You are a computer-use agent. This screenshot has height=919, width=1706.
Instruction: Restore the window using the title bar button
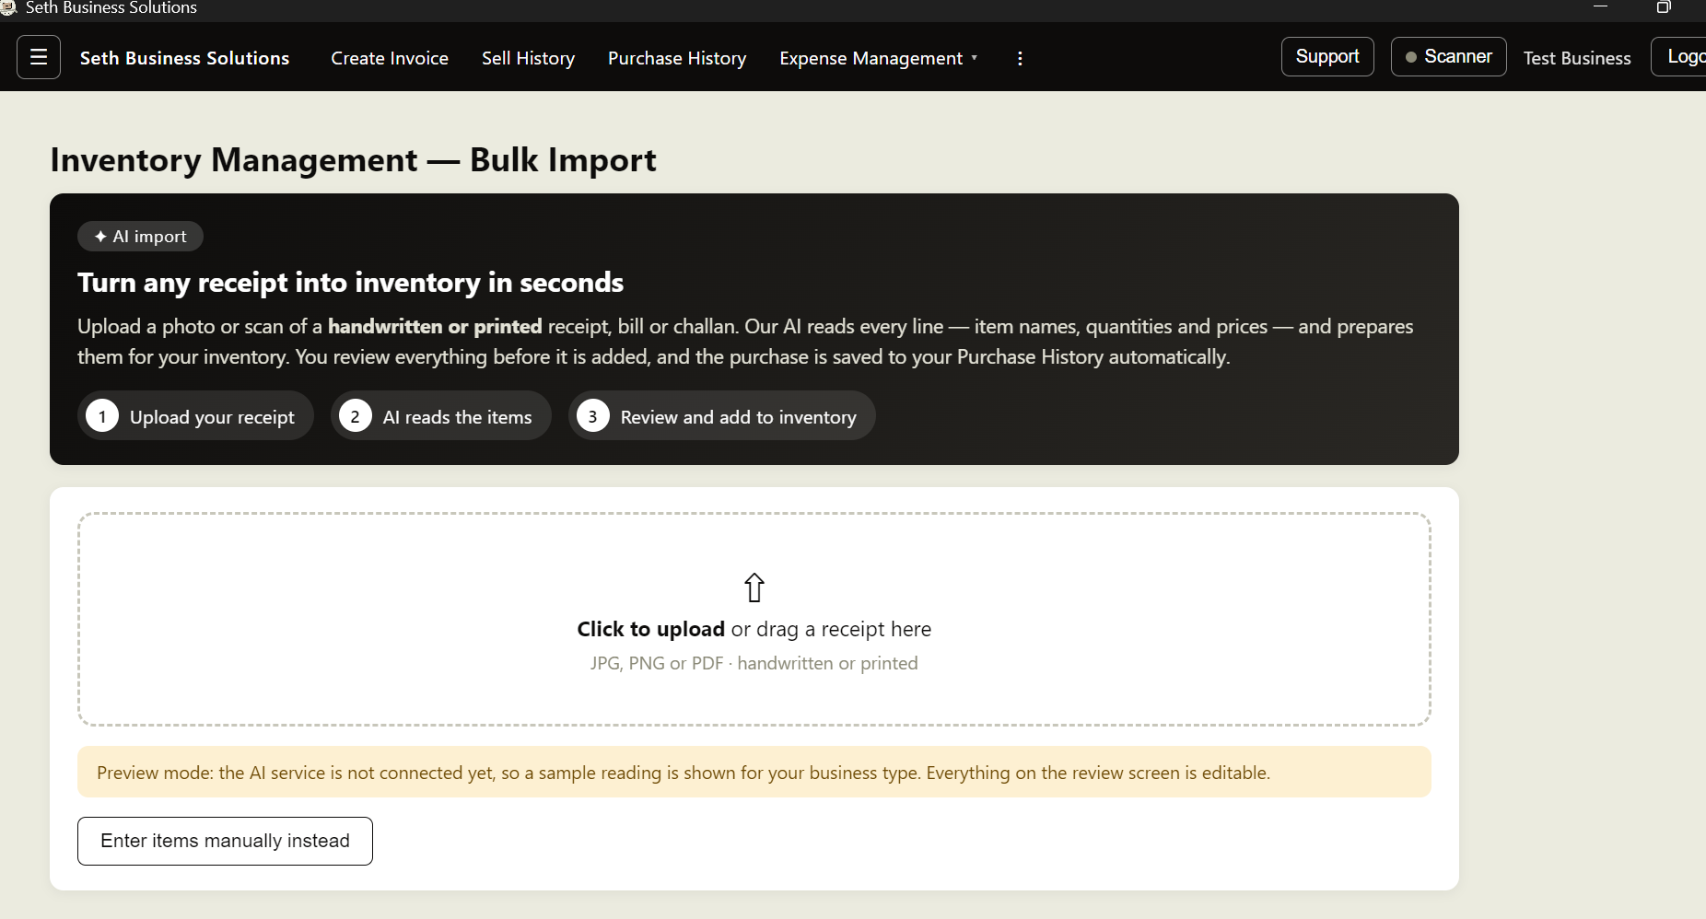[1664, 7]
